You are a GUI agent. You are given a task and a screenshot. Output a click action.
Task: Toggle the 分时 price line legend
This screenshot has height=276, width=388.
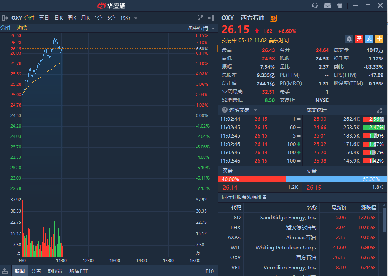coord(5,28)
